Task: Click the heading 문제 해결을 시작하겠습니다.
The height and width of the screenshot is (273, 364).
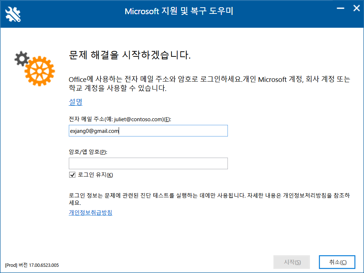Action: click(130, 55)
